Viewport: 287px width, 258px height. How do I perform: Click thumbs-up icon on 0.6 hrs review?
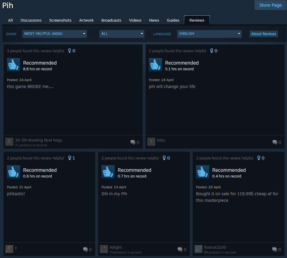click(14, 172)
